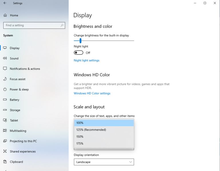Image resolution: width=220 pixels, height=171 pixels.
Task: Click the Display monitor icon
Action: 5,48
